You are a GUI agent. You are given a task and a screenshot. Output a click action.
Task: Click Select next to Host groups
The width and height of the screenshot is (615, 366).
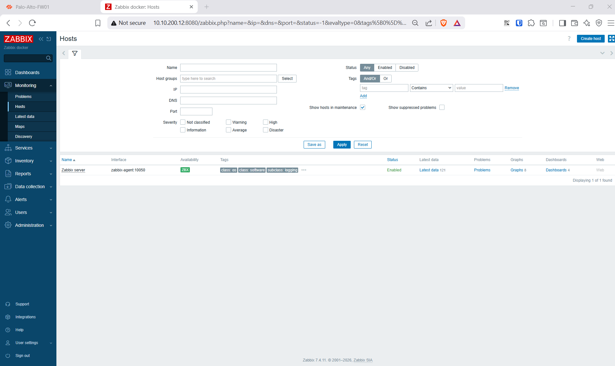pyautogui.click(x=287, y=79)
